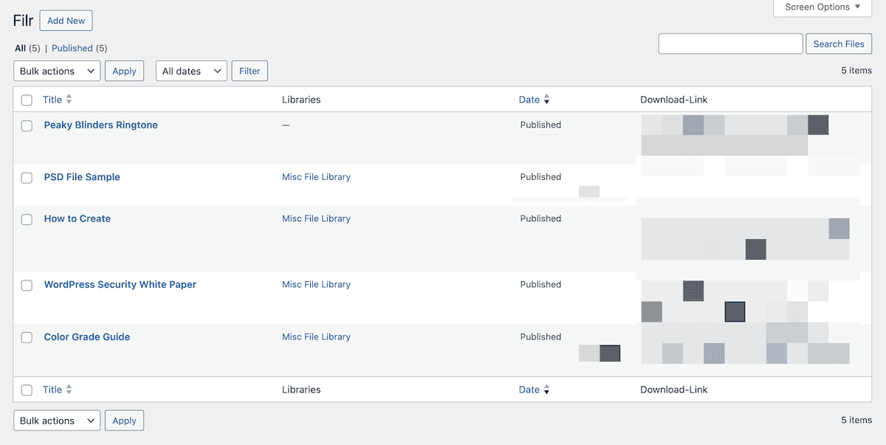Apply the selected bulk action
886x445 pixels.
click(124, 70)
